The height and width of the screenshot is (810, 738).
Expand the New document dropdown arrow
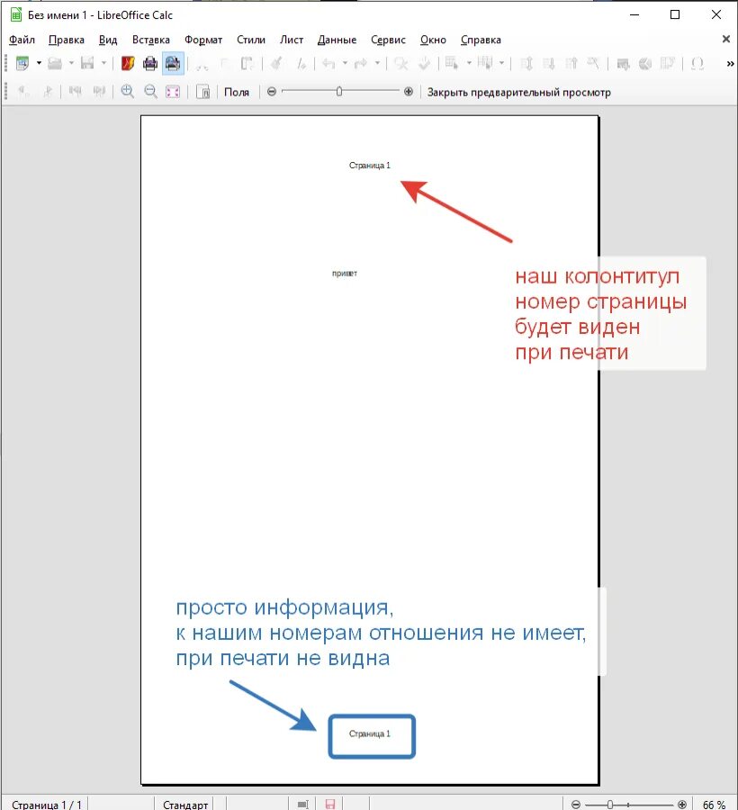point(39,64)
